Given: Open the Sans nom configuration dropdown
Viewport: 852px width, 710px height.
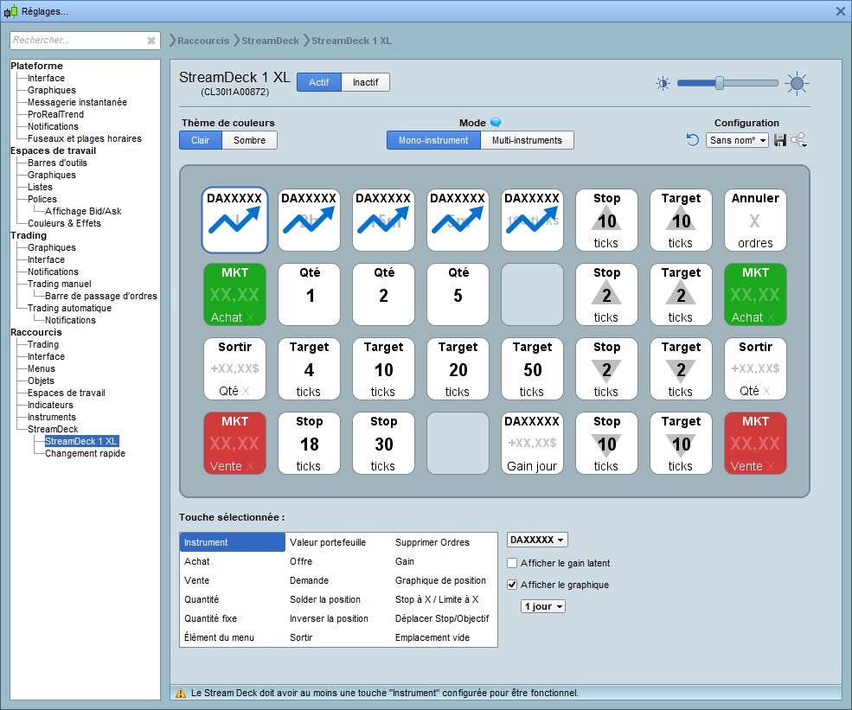Looking at the screenshot, I should [737, 140].
